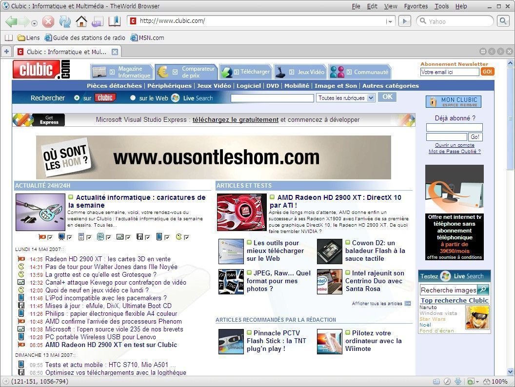Click the green page icon in the status bar
The width and height of the screenshot is (515, 387).
tap(471, 382)
